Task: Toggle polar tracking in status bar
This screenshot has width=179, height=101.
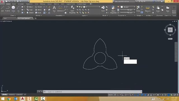Action: click(x=126, y=95)
